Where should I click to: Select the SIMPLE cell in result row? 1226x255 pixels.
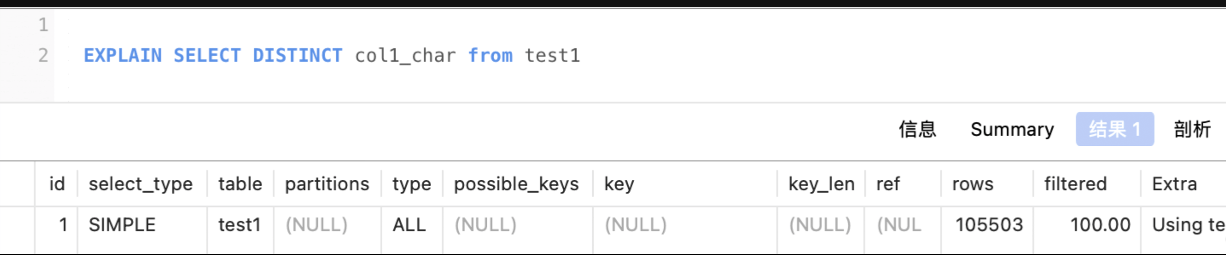pos(122,225)
